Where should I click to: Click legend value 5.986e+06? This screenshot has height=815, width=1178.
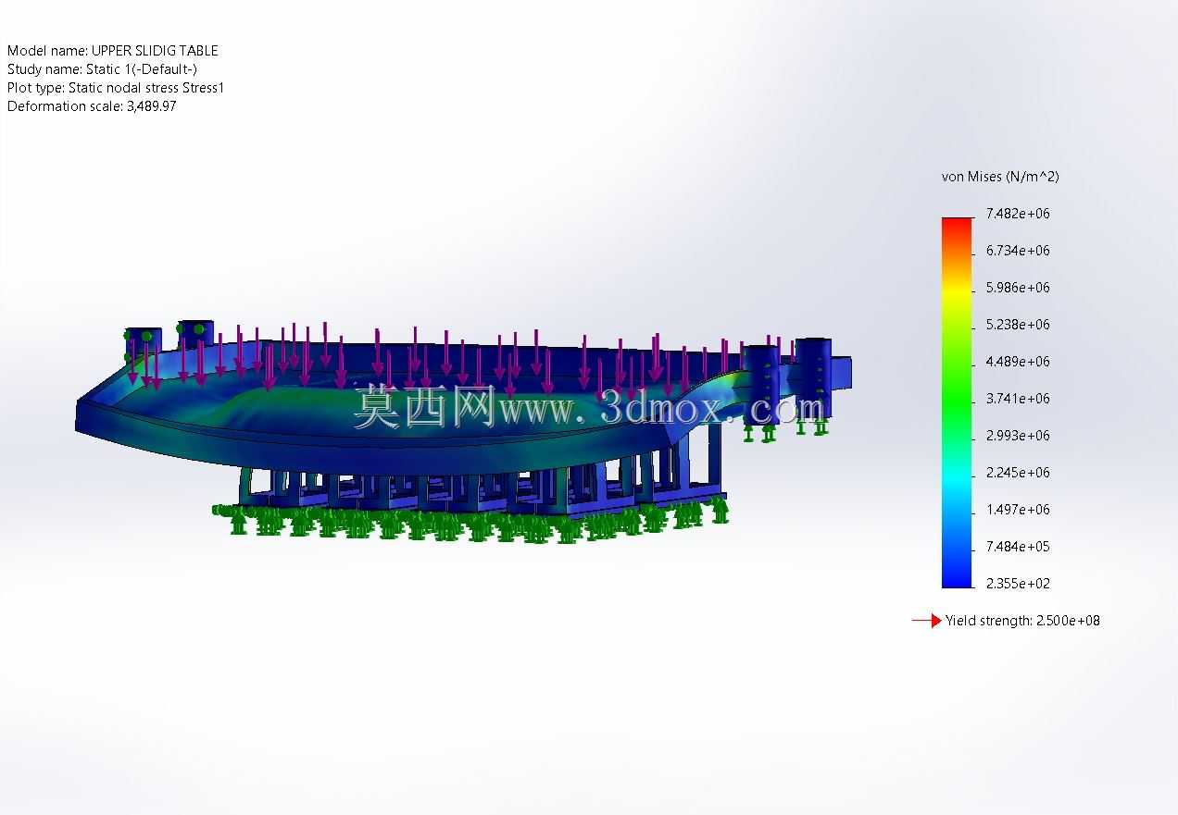coord(1018,288)
